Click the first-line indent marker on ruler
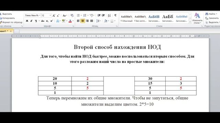 click(x=40, y=35)
